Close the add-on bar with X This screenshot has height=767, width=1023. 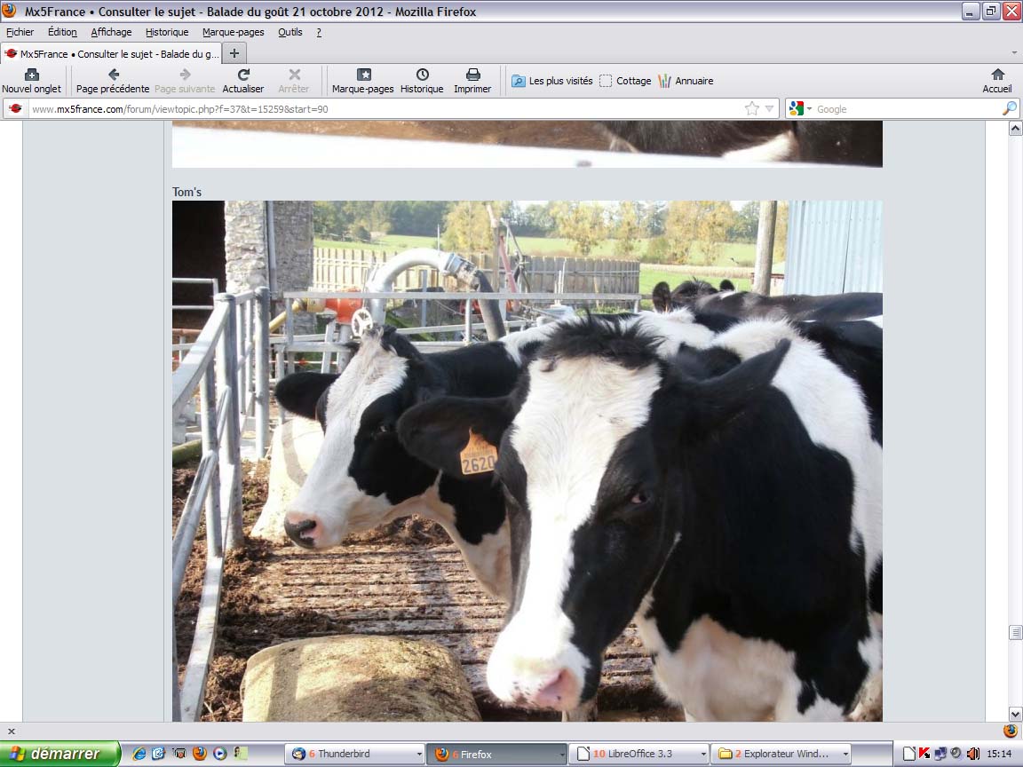point(11,731)
